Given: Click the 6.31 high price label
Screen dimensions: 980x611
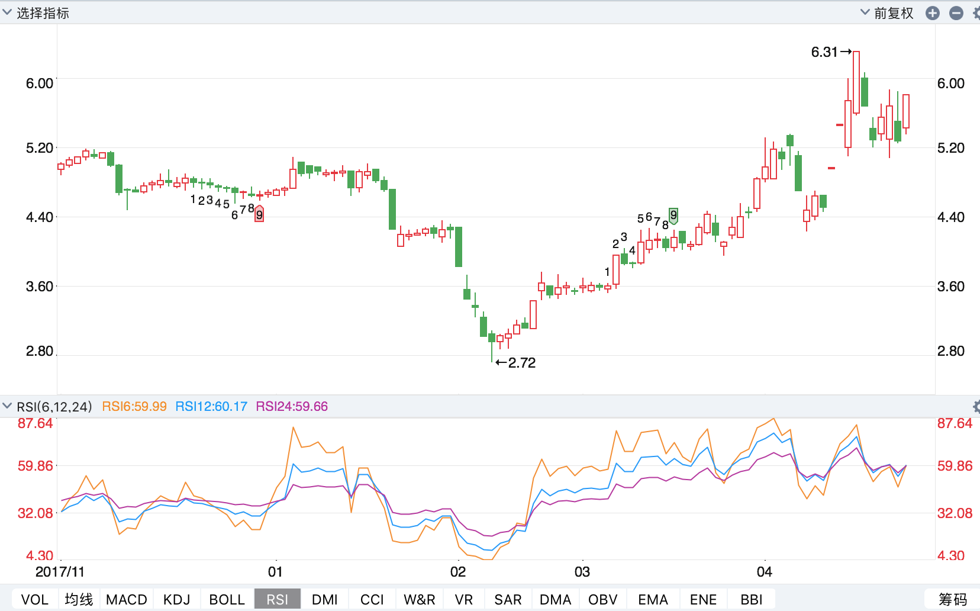Looking at the screenshot, I should tap(824, 52).
